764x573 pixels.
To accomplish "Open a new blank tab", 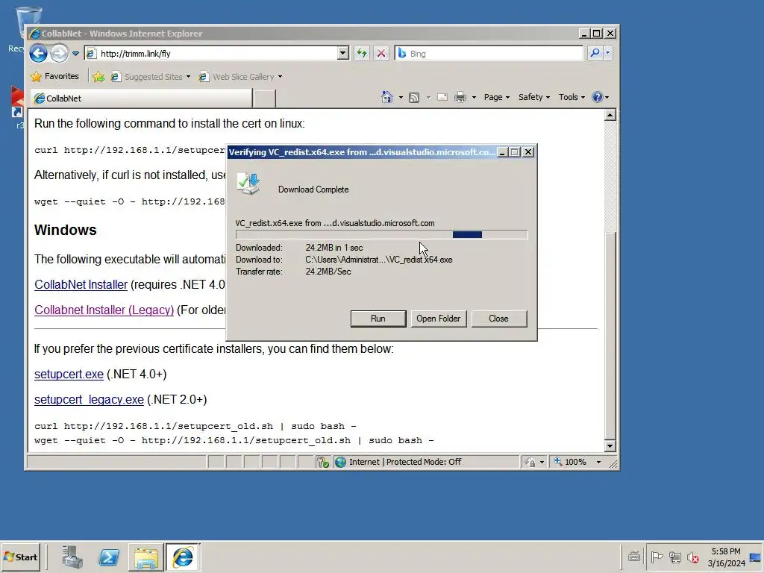I will 265,98.
